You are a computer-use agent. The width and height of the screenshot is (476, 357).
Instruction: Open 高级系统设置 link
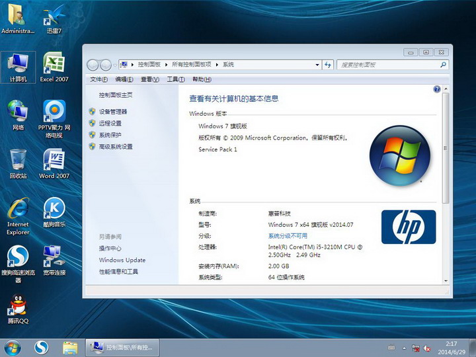click(116, 147)
